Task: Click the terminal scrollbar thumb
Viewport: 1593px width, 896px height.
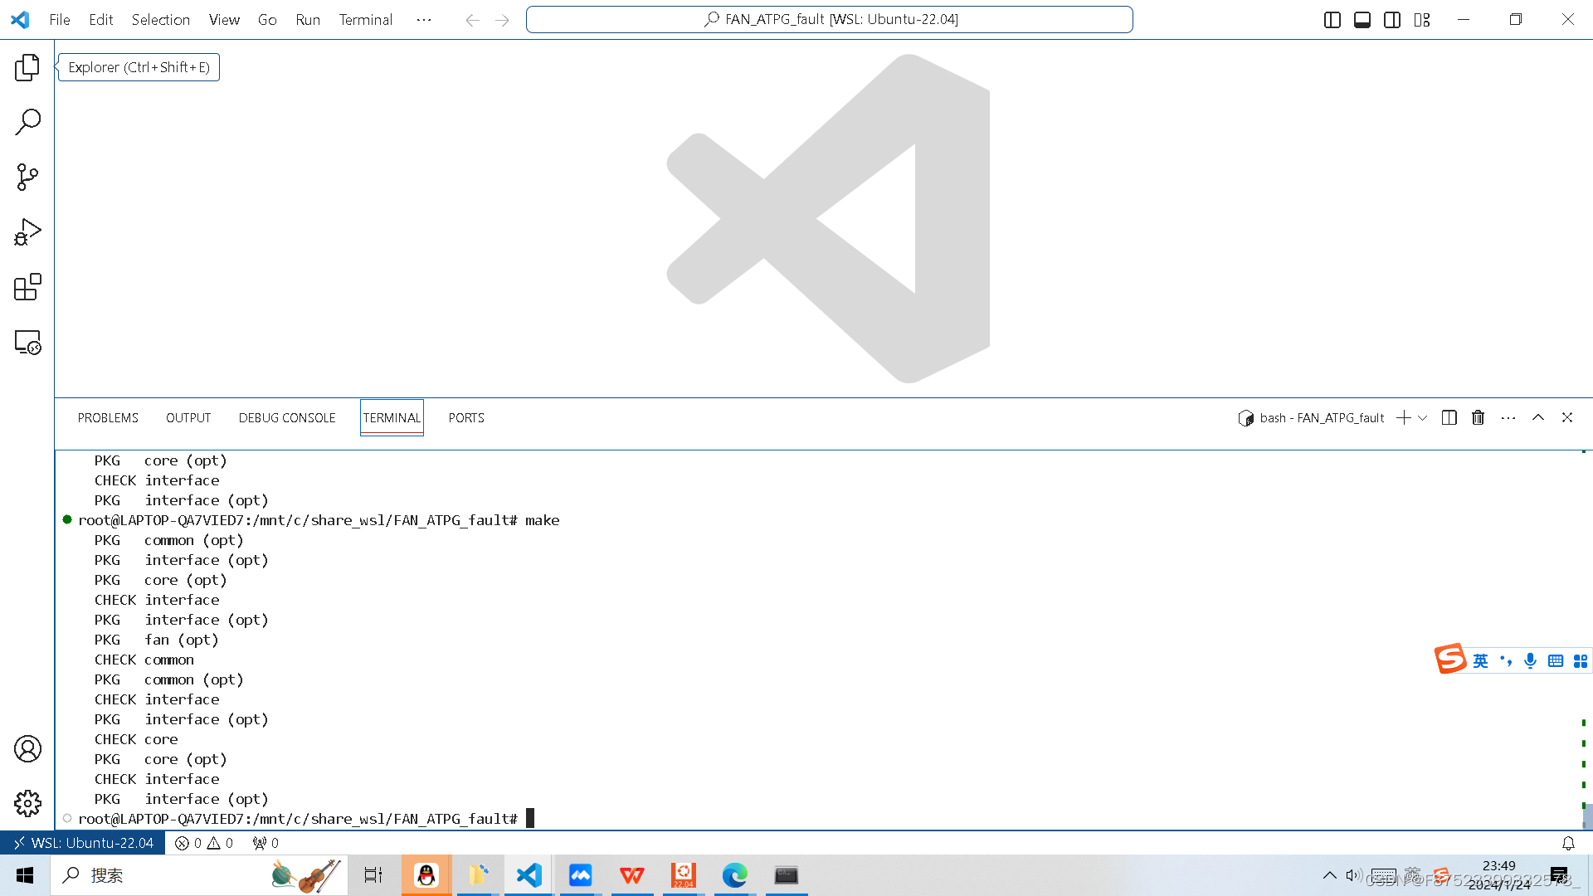Action: click(1586, 816)
